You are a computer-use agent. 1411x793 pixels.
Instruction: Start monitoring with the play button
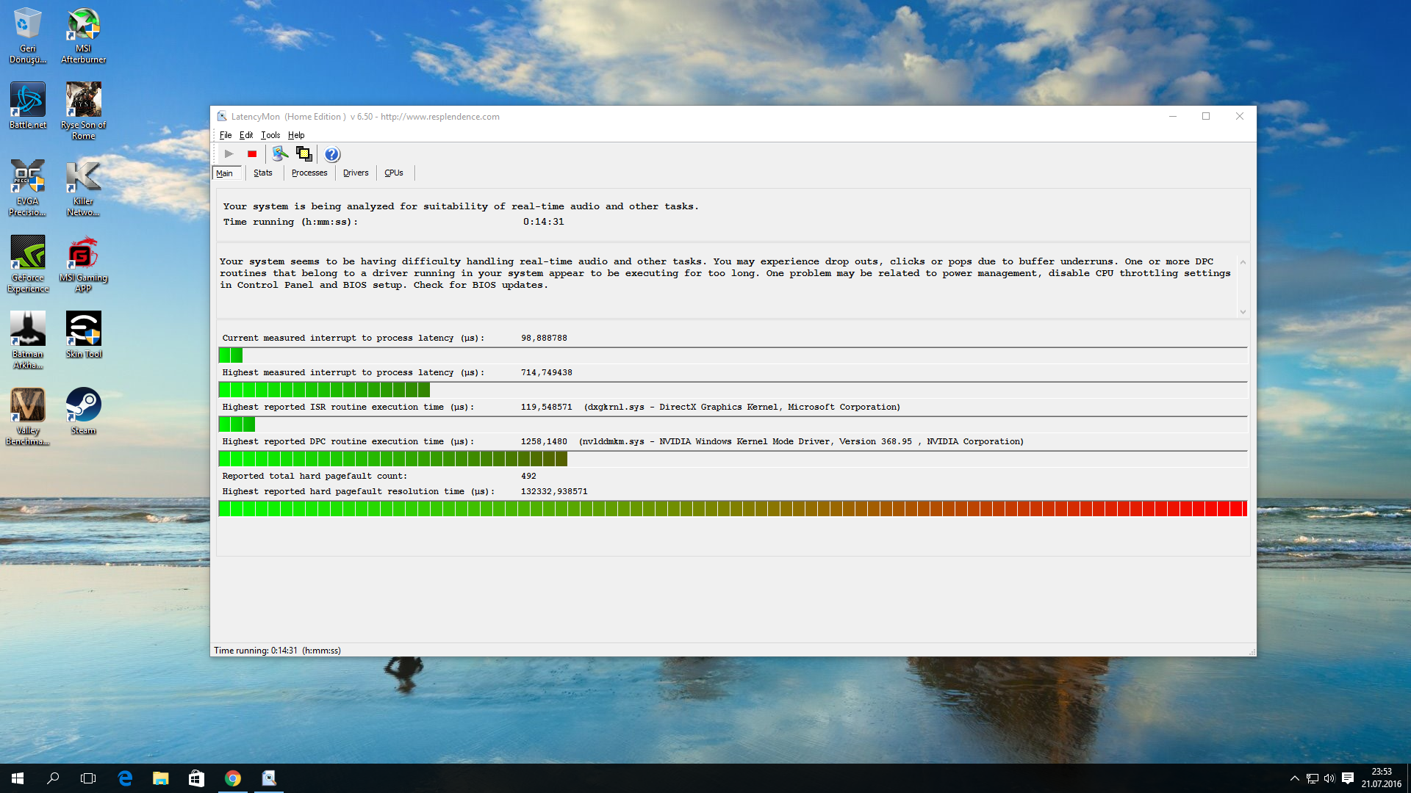[x=229, y=154]
